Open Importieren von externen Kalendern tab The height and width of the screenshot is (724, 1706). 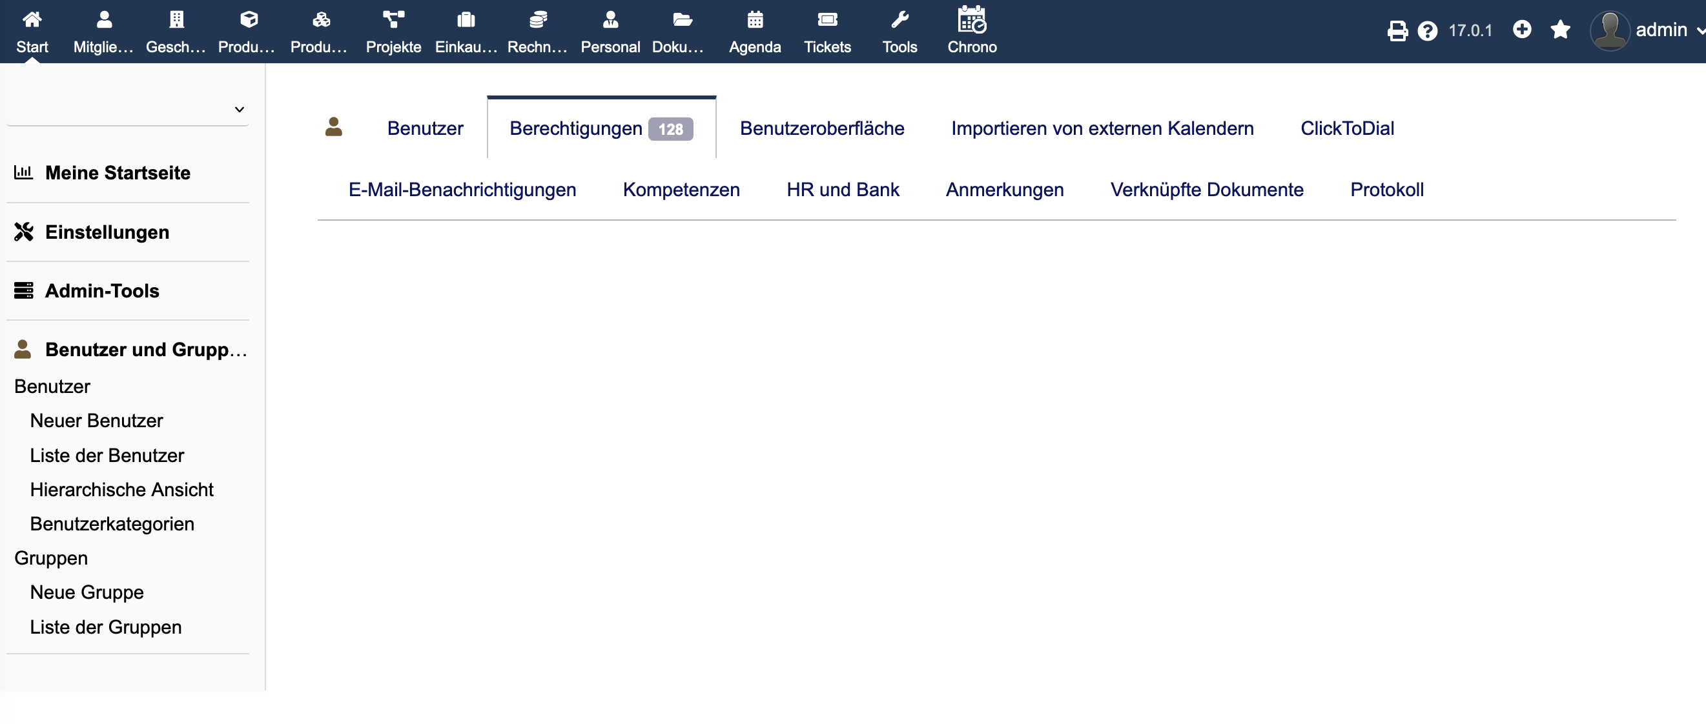(1102, 128)
